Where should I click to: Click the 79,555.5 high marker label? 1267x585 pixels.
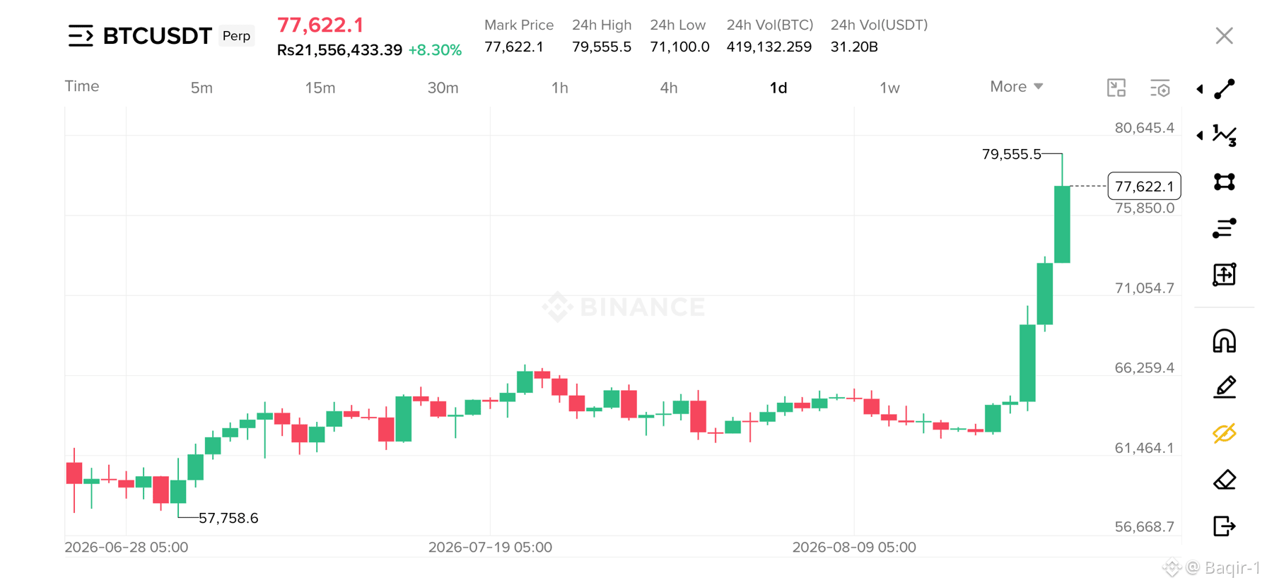(x=1011, y=154)
